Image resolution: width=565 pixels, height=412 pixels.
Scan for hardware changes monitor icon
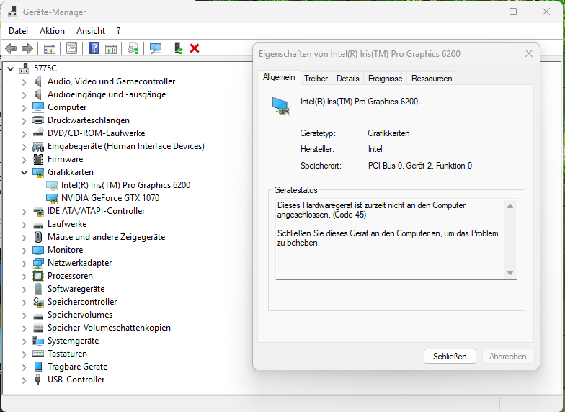[x=156, y=49]
